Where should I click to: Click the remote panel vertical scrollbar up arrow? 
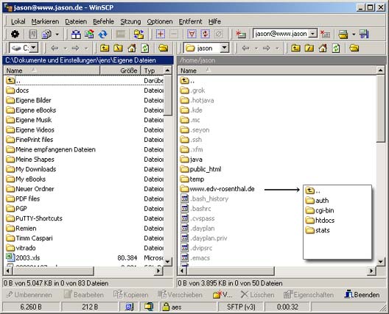tap(381, 71)
